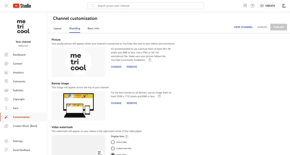Click the Earn dollar icon

click(6, 108)
